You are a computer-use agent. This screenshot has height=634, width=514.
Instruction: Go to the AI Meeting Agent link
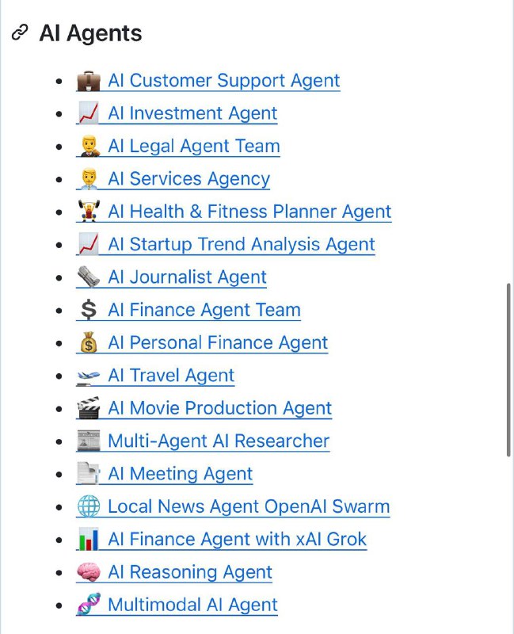pyautogui.click(x=181, y=473)
